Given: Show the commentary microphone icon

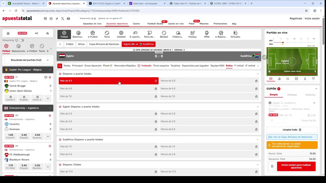Looking at the screenshot, I should 305,79.
